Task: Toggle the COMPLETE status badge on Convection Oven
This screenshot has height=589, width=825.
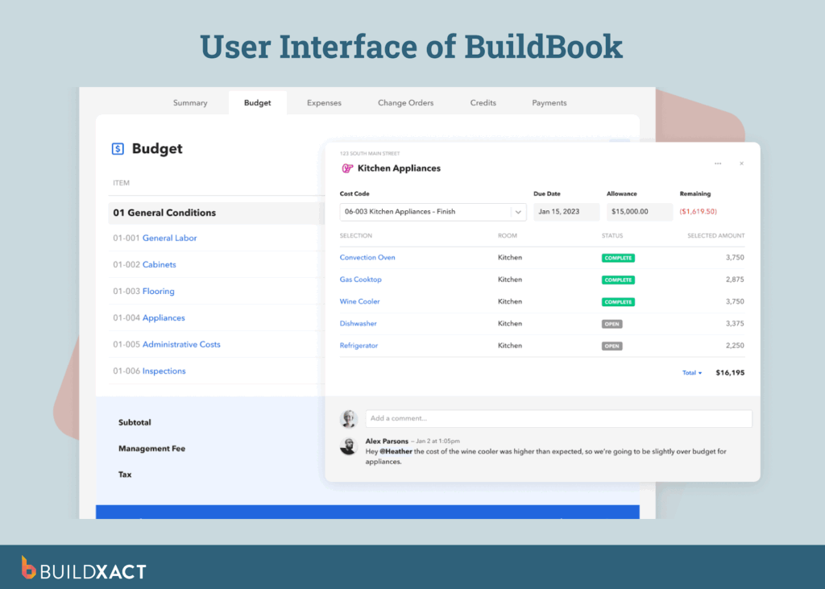Action: [x=618, y=256]
